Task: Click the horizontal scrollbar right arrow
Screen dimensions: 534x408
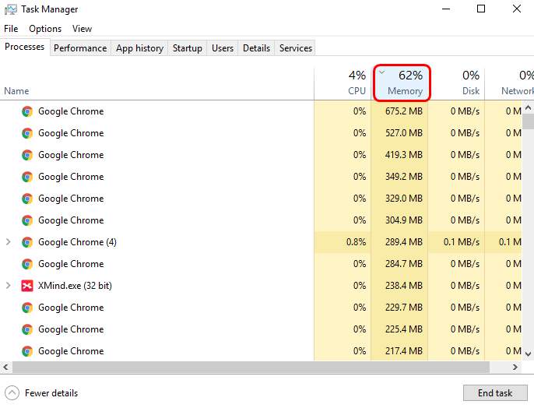Action: [x=515, y=368]
